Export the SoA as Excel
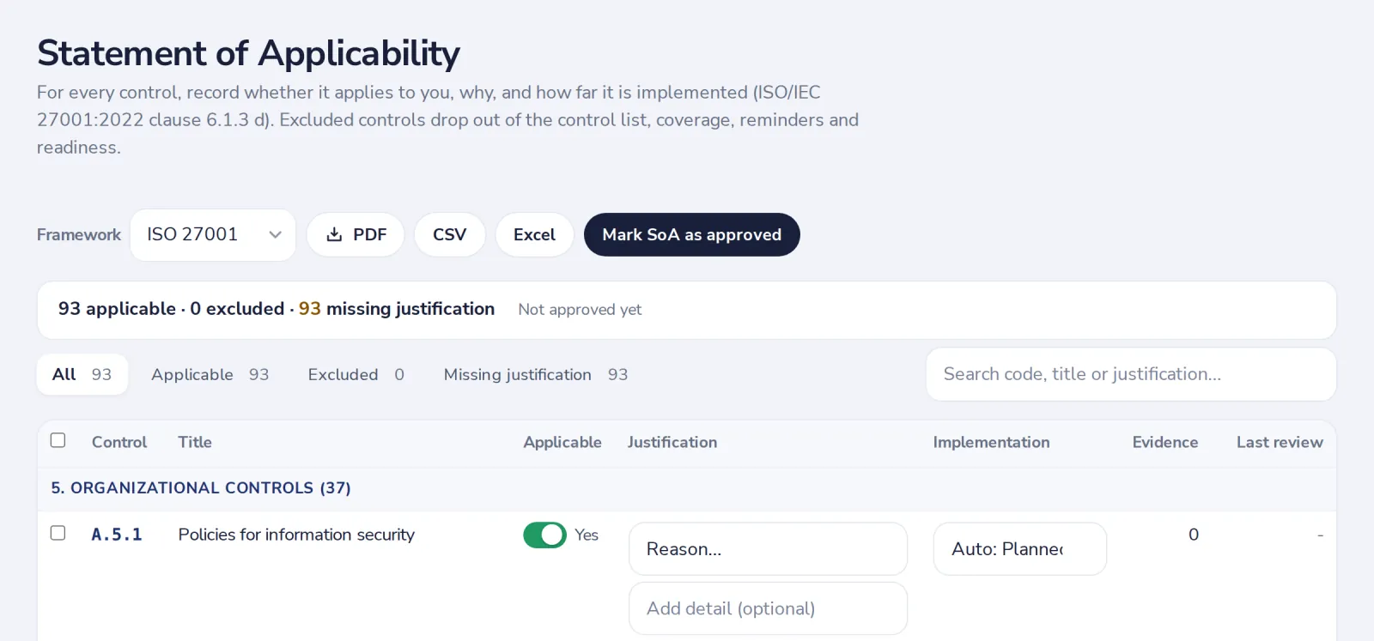The width and height of the screenshot is (1374, 641). 534,235
